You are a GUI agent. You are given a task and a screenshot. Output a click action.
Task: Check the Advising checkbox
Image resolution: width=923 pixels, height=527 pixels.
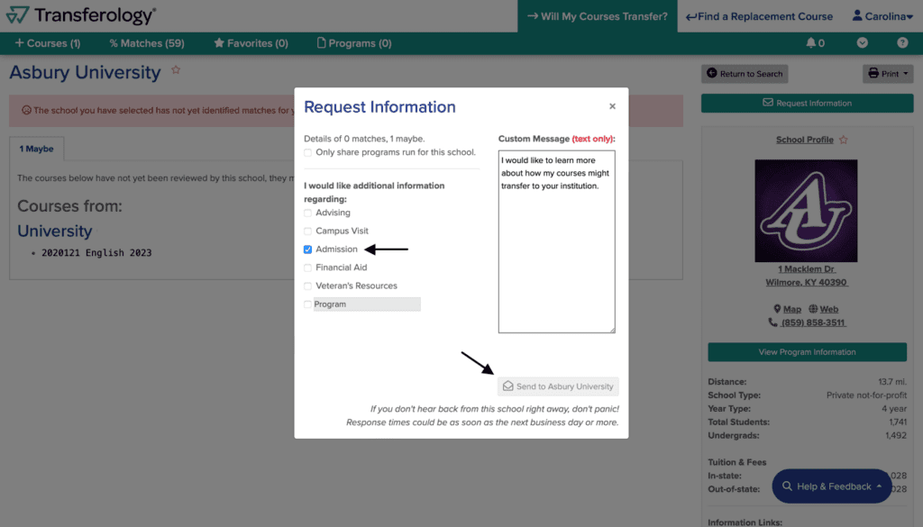point(308,213)
